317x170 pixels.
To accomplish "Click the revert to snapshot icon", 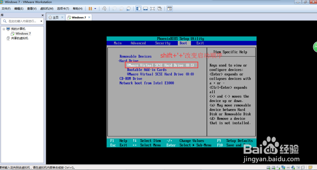I will click(121, 9).
